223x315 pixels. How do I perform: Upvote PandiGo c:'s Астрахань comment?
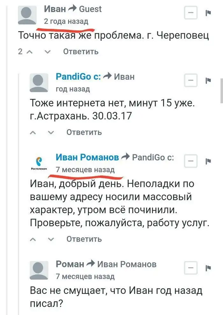coord(33,132)
